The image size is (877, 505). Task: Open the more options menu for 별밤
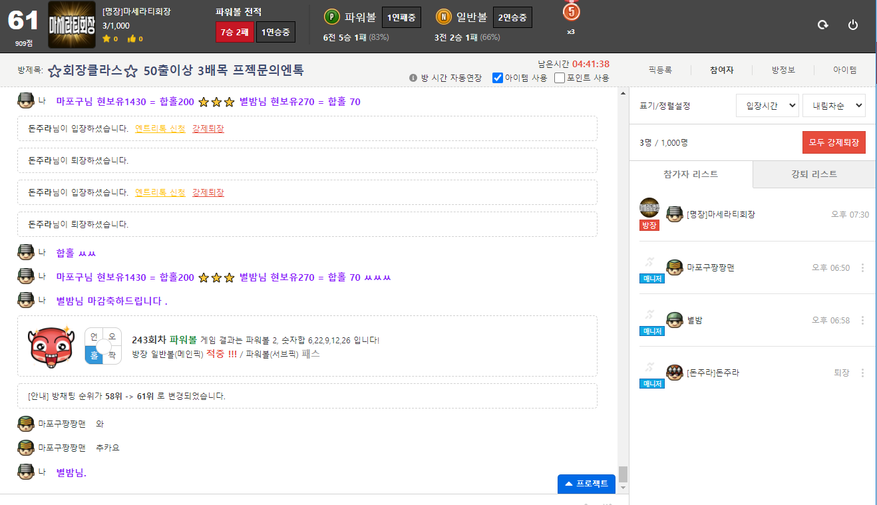point(863,320)
